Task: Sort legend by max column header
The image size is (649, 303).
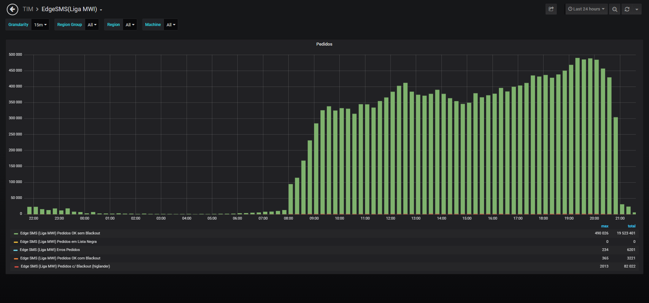Action: click(605, 226)
